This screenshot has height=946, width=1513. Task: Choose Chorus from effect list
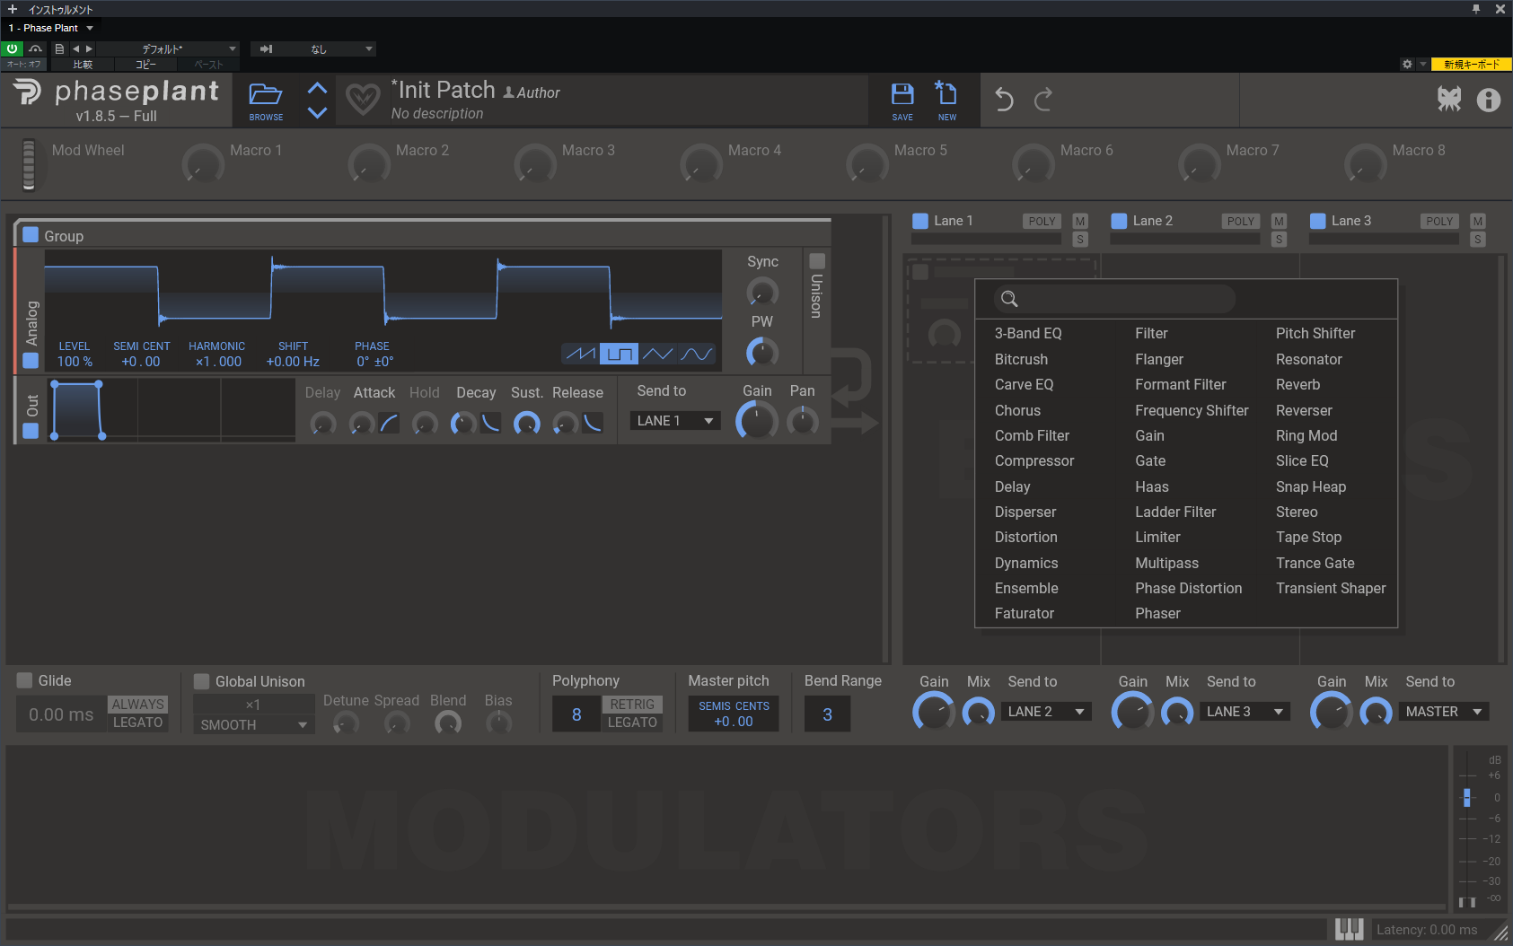1017,410
